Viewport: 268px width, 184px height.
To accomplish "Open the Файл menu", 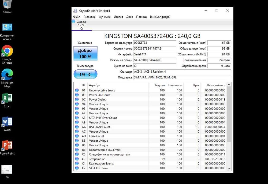I will click(77, 17).
